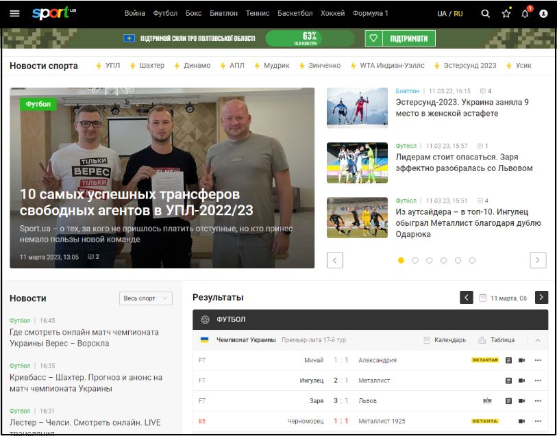The image size is (557, 436).
Task: Open featured article about free agent transfers
Action: pyautogui.click(x=136, y=203)
